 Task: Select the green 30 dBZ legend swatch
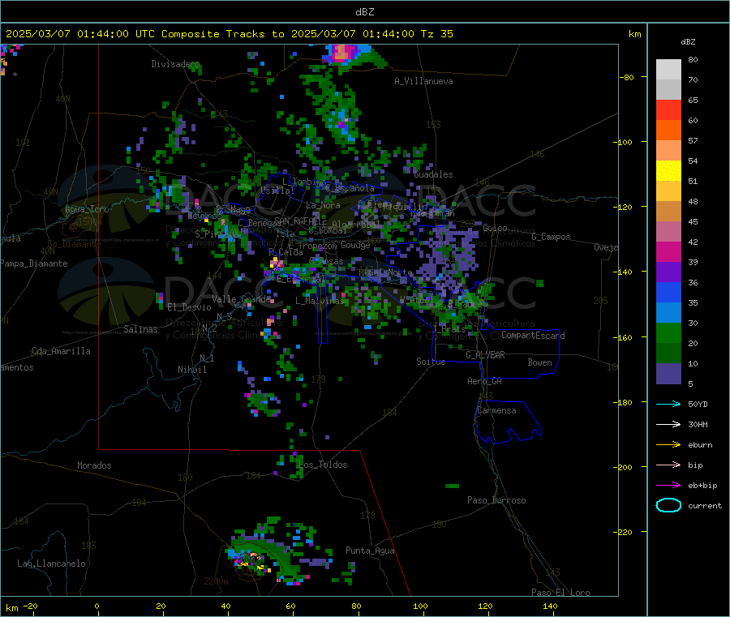click(x=668, y=332)
